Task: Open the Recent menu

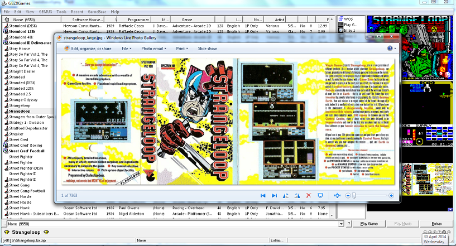Action: (x=77, y=12)
